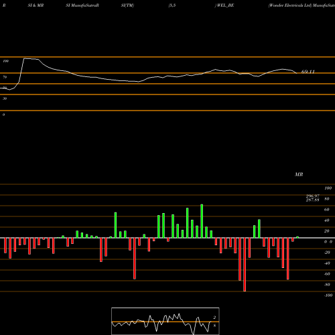Click the mini overview chart thumbnail at bottom
This screenshot has width=335, height=335.
coord(165,321)
